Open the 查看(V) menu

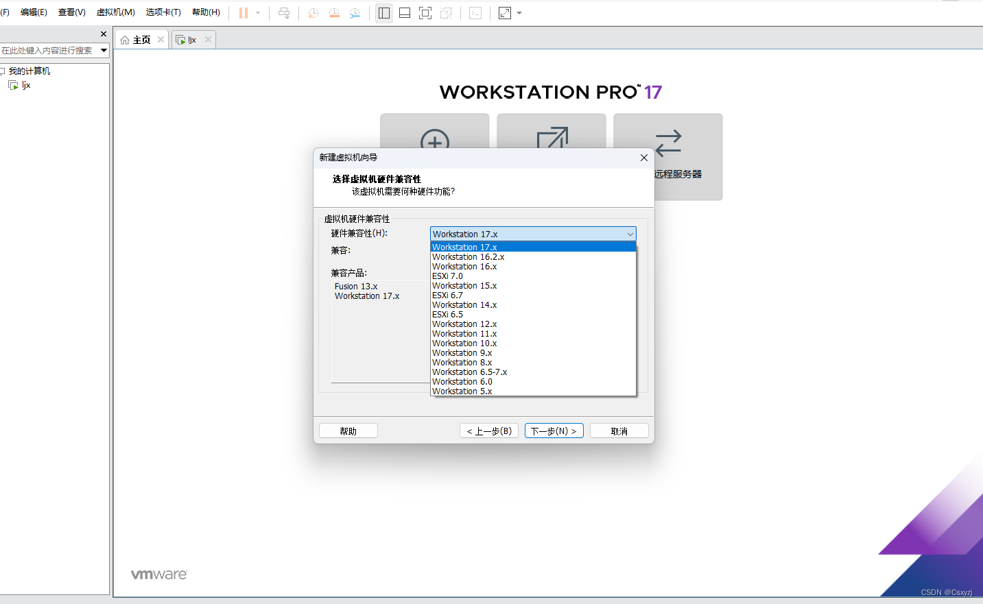point(72,12)
